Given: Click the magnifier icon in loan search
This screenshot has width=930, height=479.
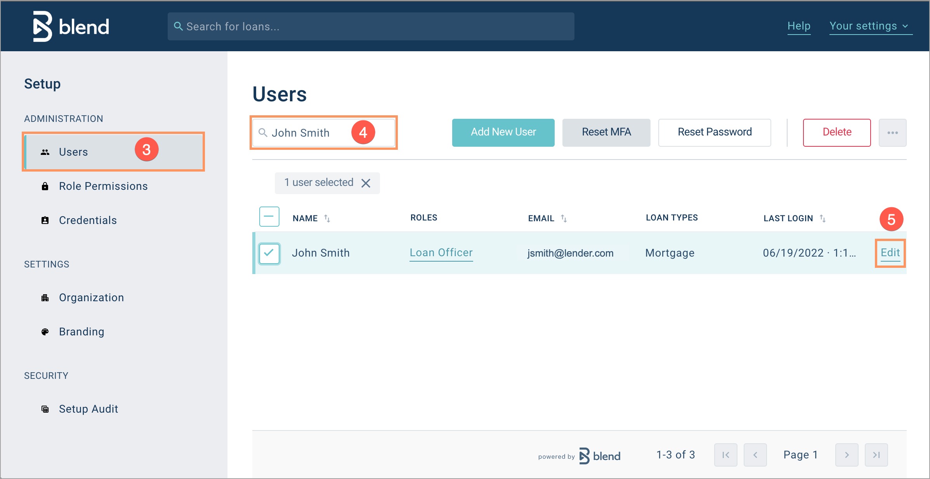Looking at the screenshot, I should [178, 26].
